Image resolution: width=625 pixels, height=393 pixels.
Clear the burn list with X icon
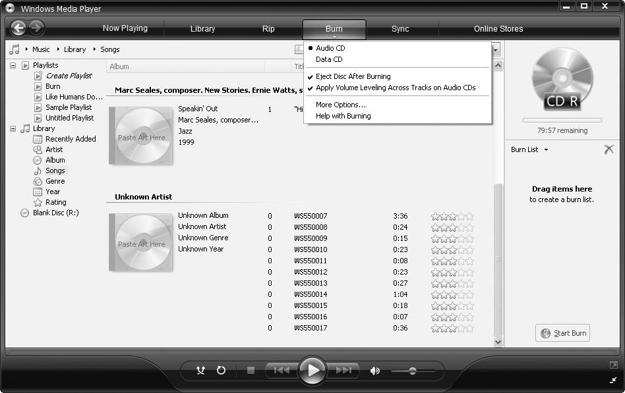point(609,149)
